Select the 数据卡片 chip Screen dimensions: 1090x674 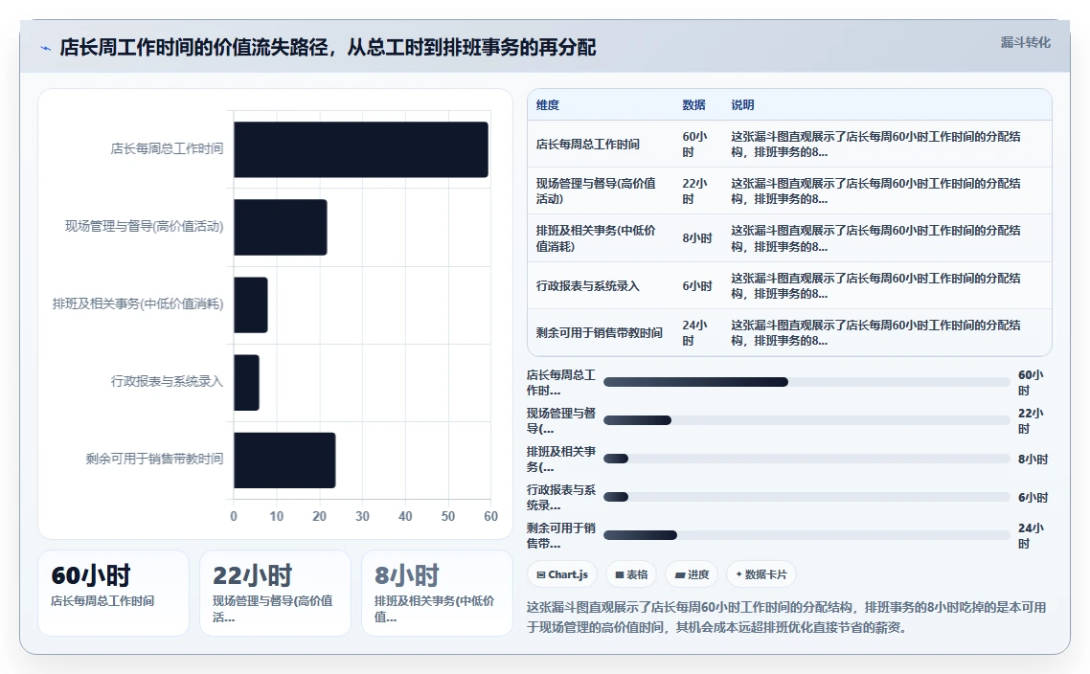761,574
